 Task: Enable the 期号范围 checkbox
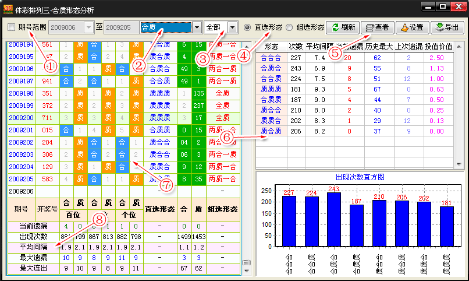12,27
